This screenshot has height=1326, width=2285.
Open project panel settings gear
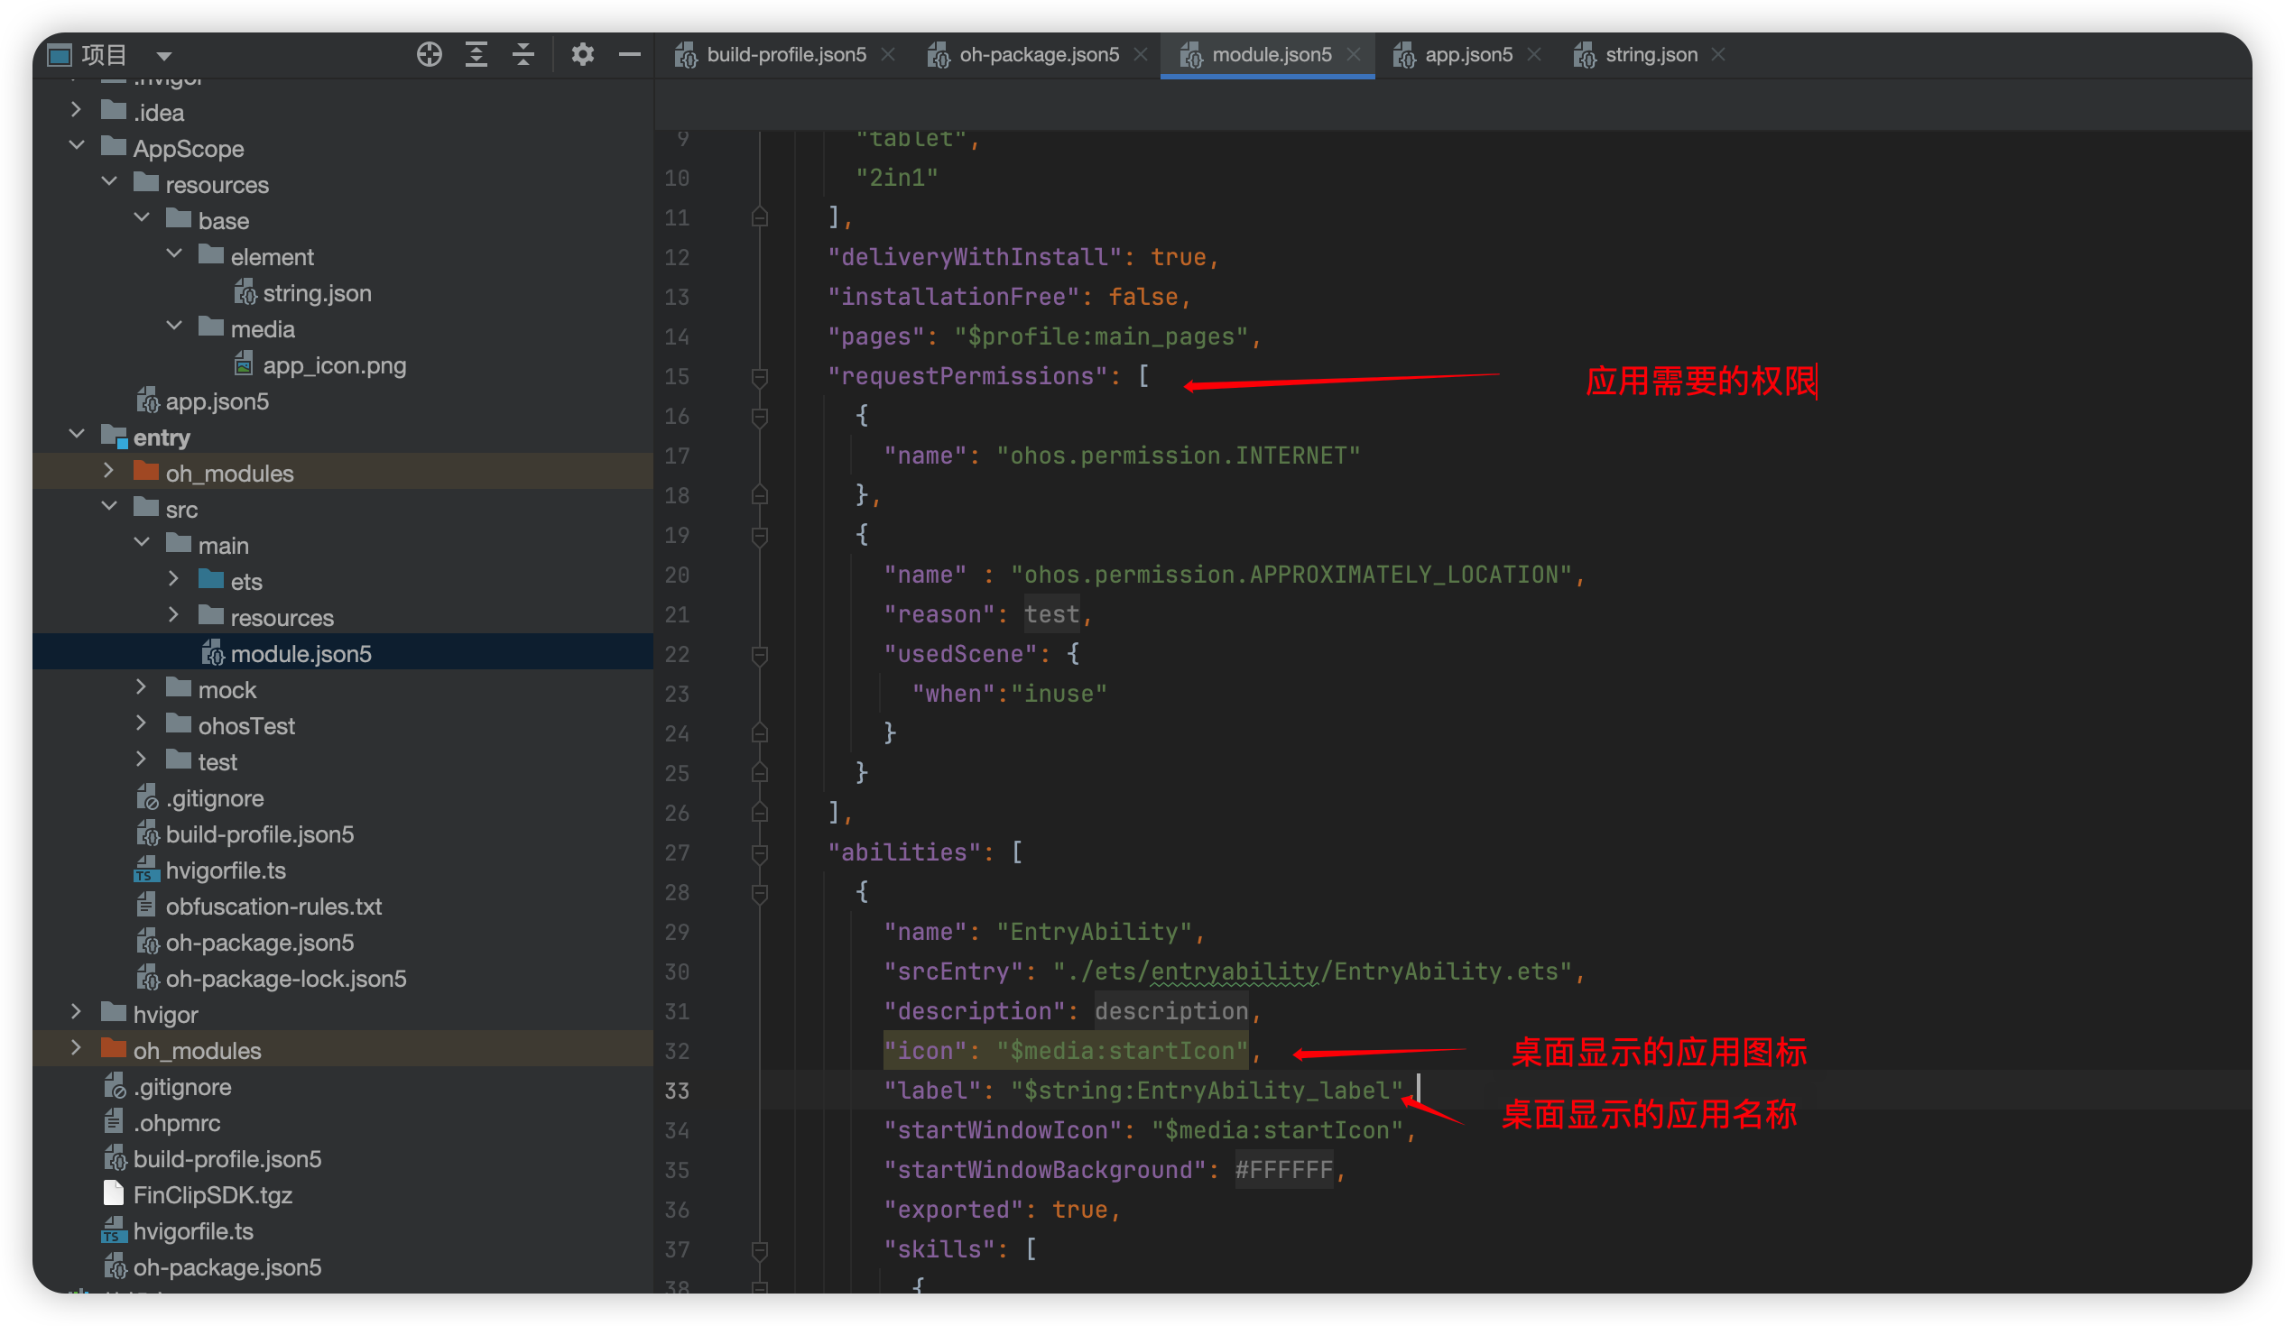pyautogui.click(x=582, y=54)
